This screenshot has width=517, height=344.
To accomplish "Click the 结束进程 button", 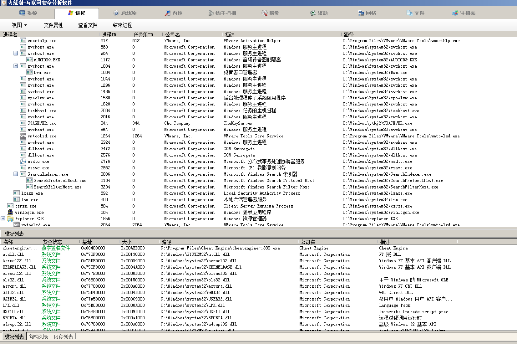I will point(122,25).
